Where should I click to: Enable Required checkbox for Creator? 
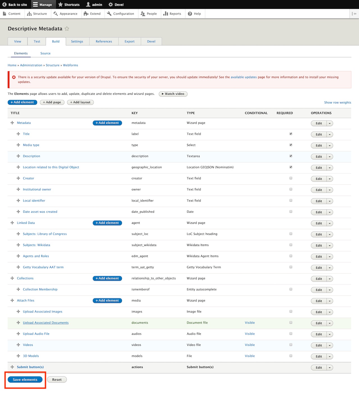291,178
